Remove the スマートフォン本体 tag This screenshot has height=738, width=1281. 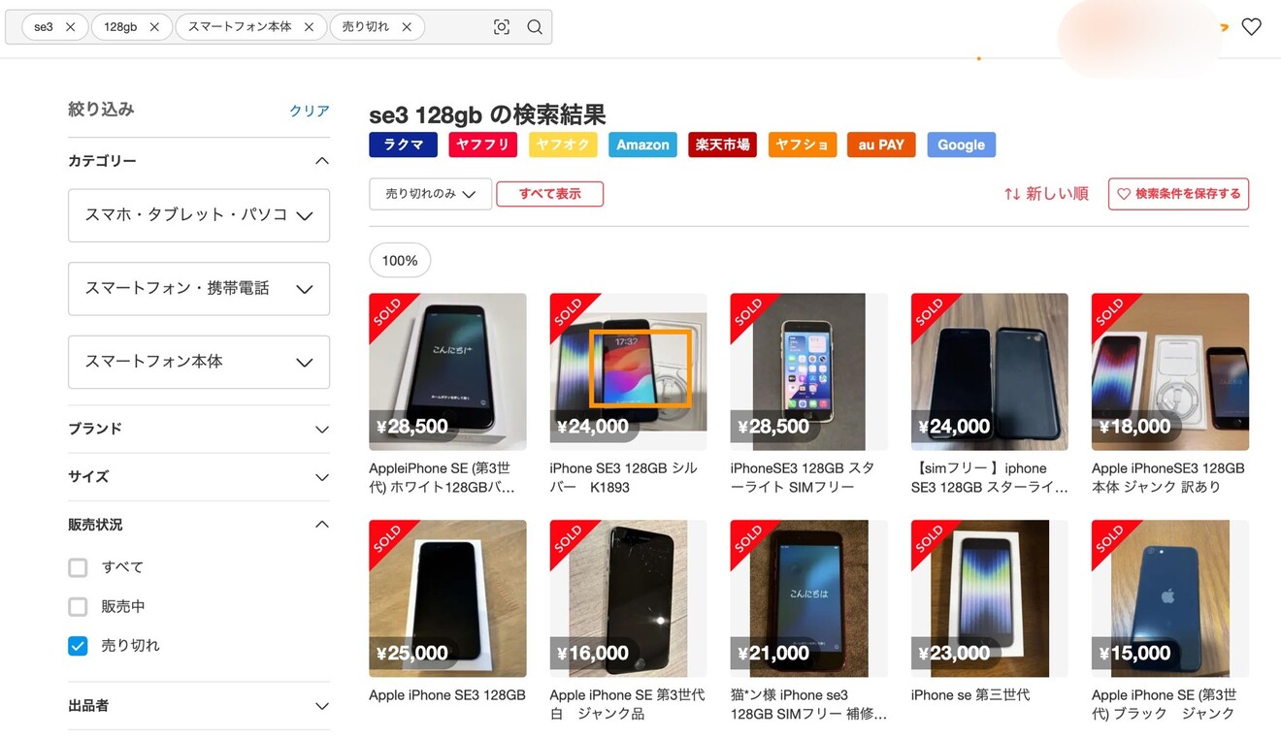(x=309, y=27)
